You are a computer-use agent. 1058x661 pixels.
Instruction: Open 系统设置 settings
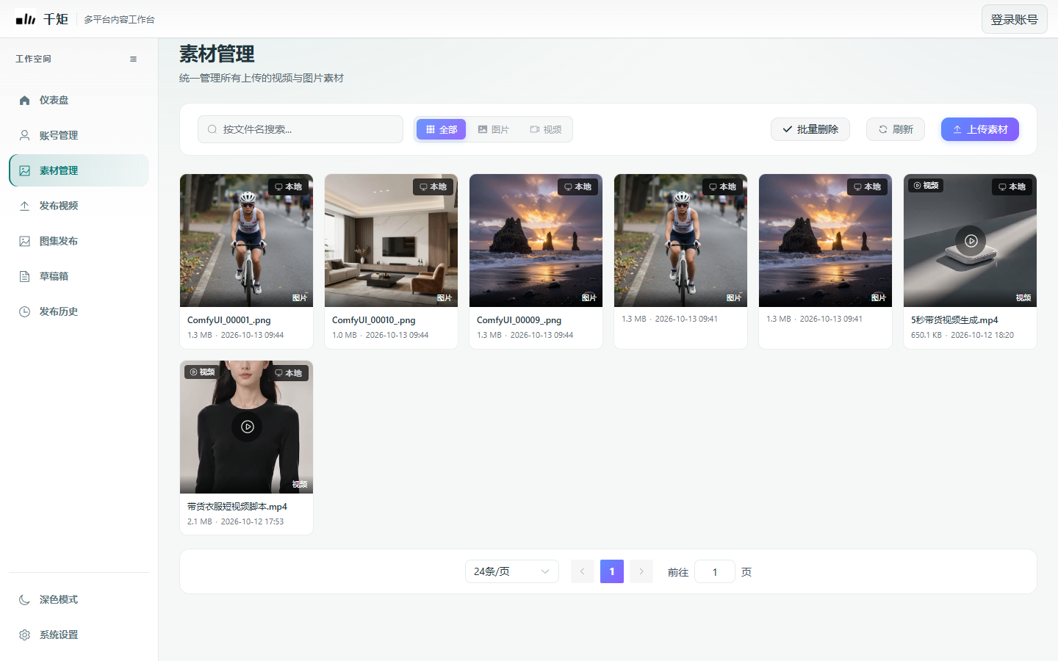click(79, 635)
